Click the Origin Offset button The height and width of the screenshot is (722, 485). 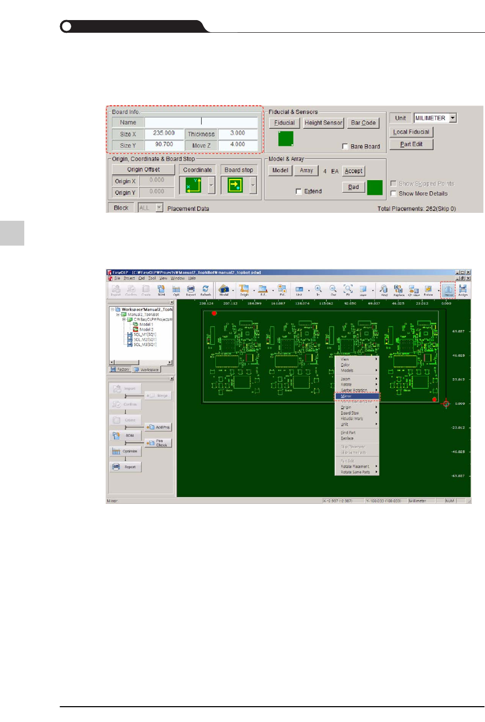[x=144, y=170]
